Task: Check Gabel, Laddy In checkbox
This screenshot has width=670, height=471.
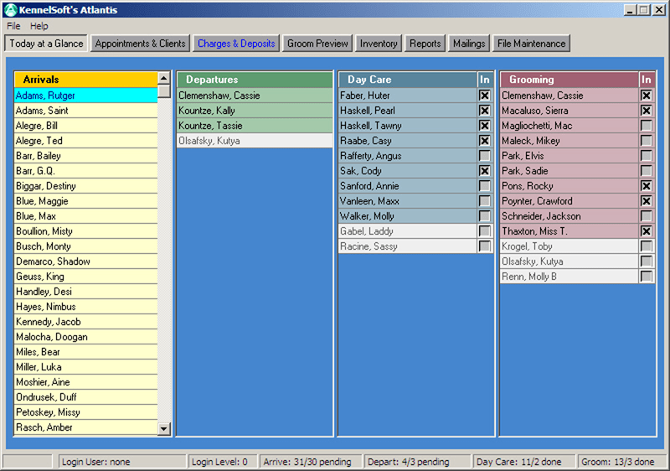Action: [485, 231]
